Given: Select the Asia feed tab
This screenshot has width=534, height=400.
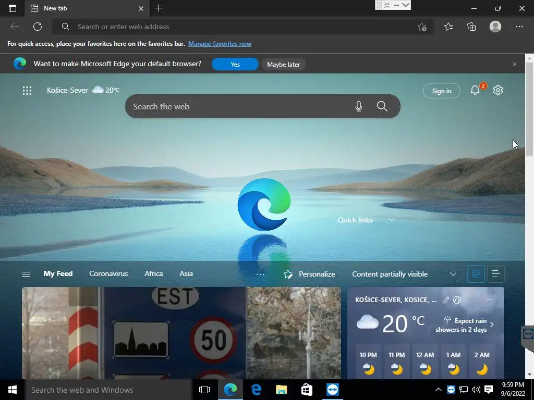Looking at the screenshot, I should click(186, 273).
